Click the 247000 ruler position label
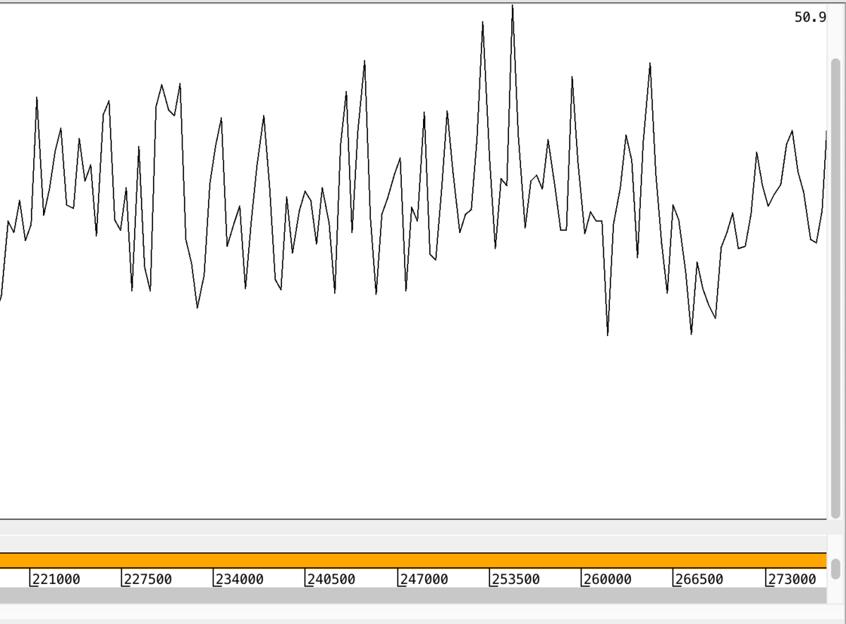The width and height of the screenshot is (846, 624). coord(424,579)
